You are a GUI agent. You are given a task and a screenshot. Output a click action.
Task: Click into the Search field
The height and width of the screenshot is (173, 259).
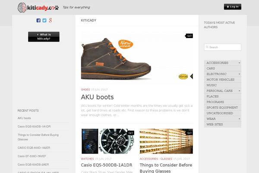click(x=222, y=47)
